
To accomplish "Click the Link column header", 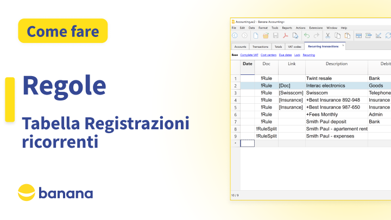I will pyautogui.click(x=292, y=67).
